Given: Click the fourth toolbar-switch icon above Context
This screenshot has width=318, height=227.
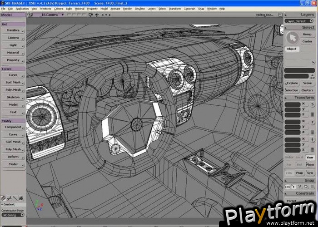Looking at the screenshot, I should (x=21, y=198).
